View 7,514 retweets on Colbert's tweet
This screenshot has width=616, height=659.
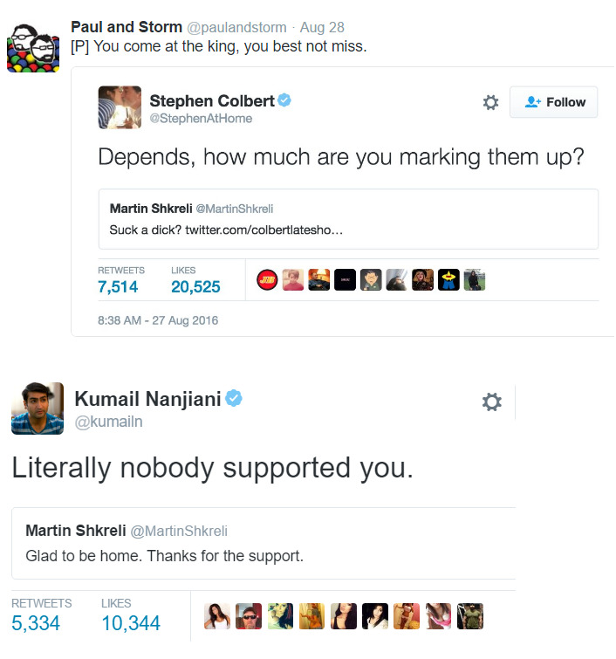tap(118, 286)
